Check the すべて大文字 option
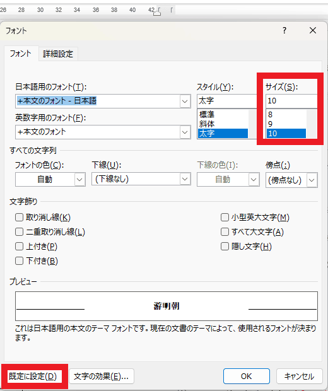 [225, 231]
